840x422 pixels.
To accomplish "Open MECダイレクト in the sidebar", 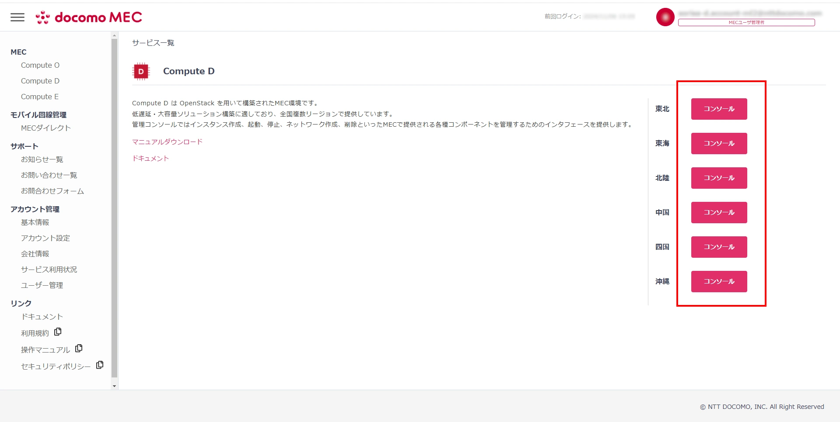I will [46, 128].
